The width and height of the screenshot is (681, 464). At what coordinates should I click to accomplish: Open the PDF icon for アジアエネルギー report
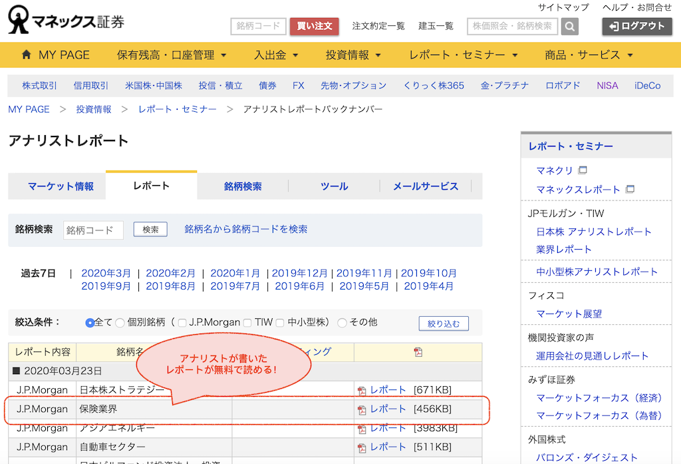point(361,429)
